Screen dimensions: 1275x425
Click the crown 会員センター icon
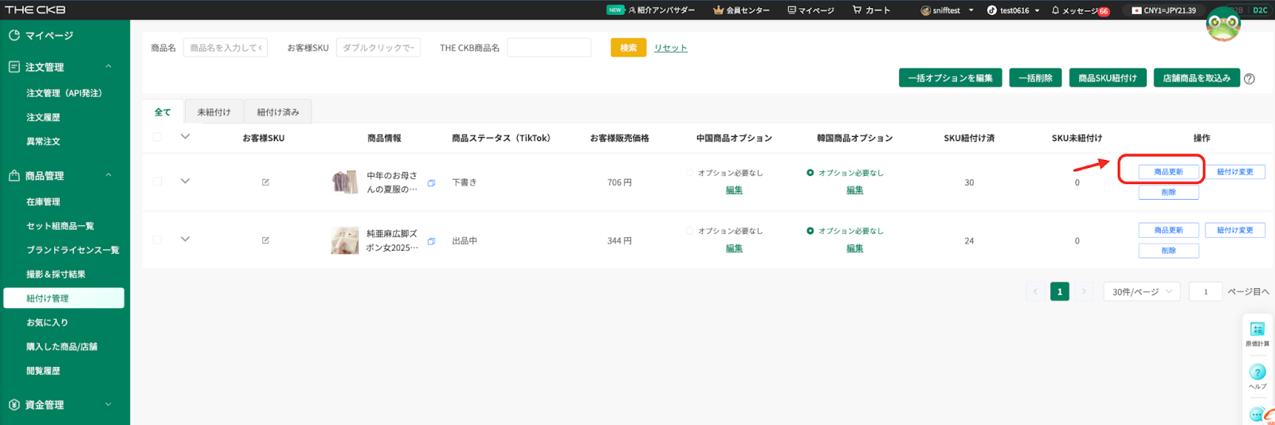coord(718,10)
